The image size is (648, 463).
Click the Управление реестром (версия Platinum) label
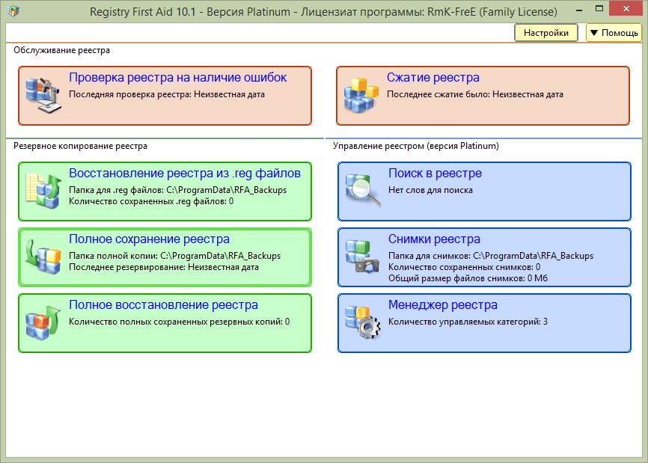coord(416,146)
